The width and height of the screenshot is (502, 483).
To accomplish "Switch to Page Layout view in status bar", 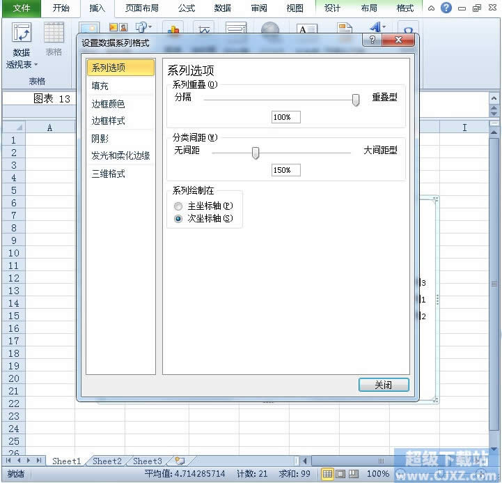I will [x=340, y=474].
